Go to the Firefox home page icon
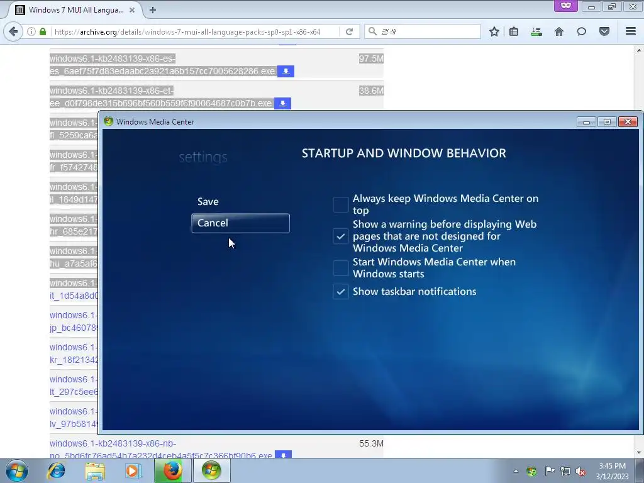 pos(559,31)
